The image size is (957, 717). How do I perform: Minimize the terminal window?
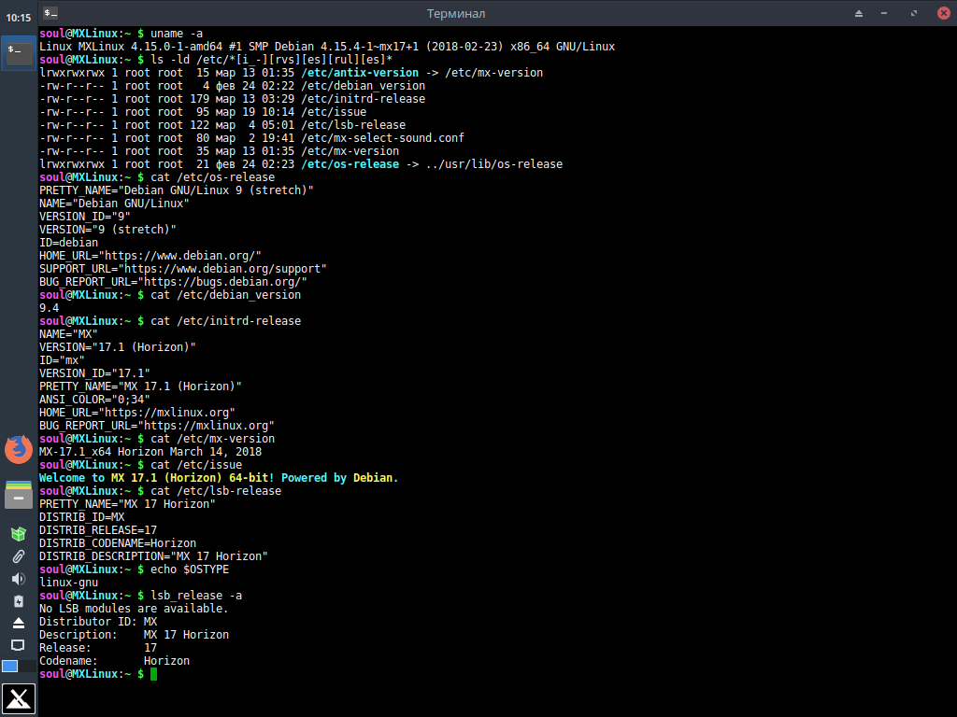click(x=884, y=13)
